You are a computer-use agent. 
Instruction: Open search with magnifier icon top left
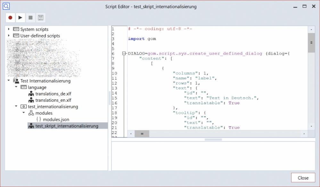click(x=6, y=6)
